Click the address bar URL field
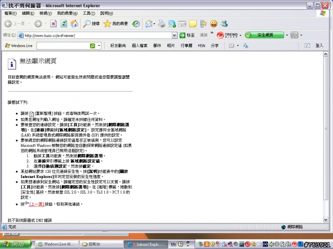The image size is (333, 249). pyautogui.click(x=95, y=35)
